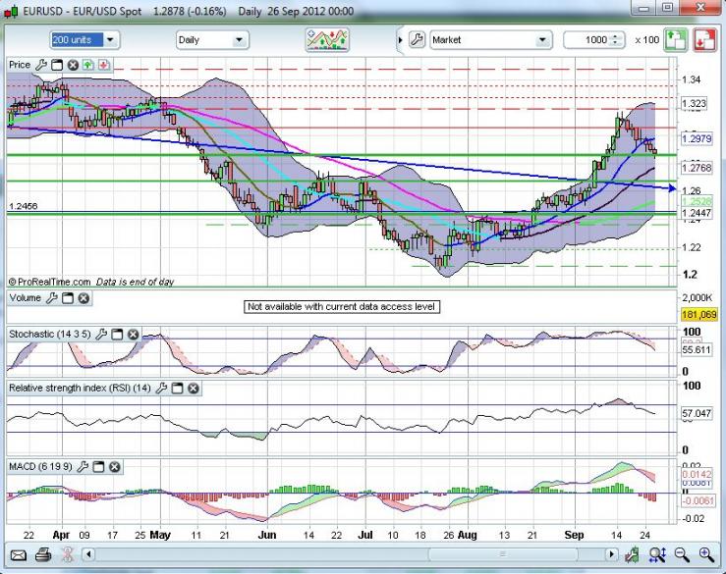Open RSI indicator settings wrench

pos(161,388)
